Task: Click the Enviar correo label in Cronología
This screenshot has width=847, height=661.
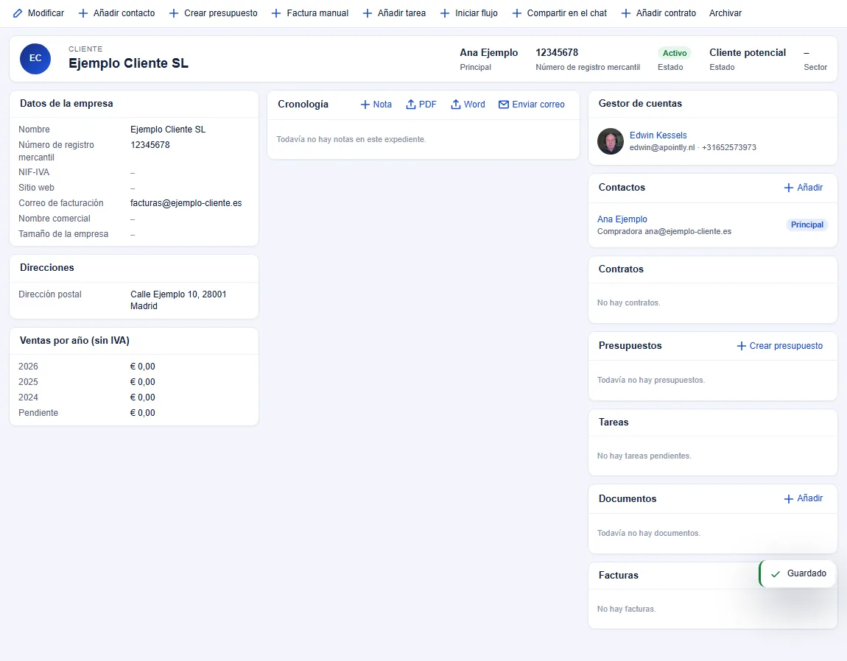Action: pos(538,105)
